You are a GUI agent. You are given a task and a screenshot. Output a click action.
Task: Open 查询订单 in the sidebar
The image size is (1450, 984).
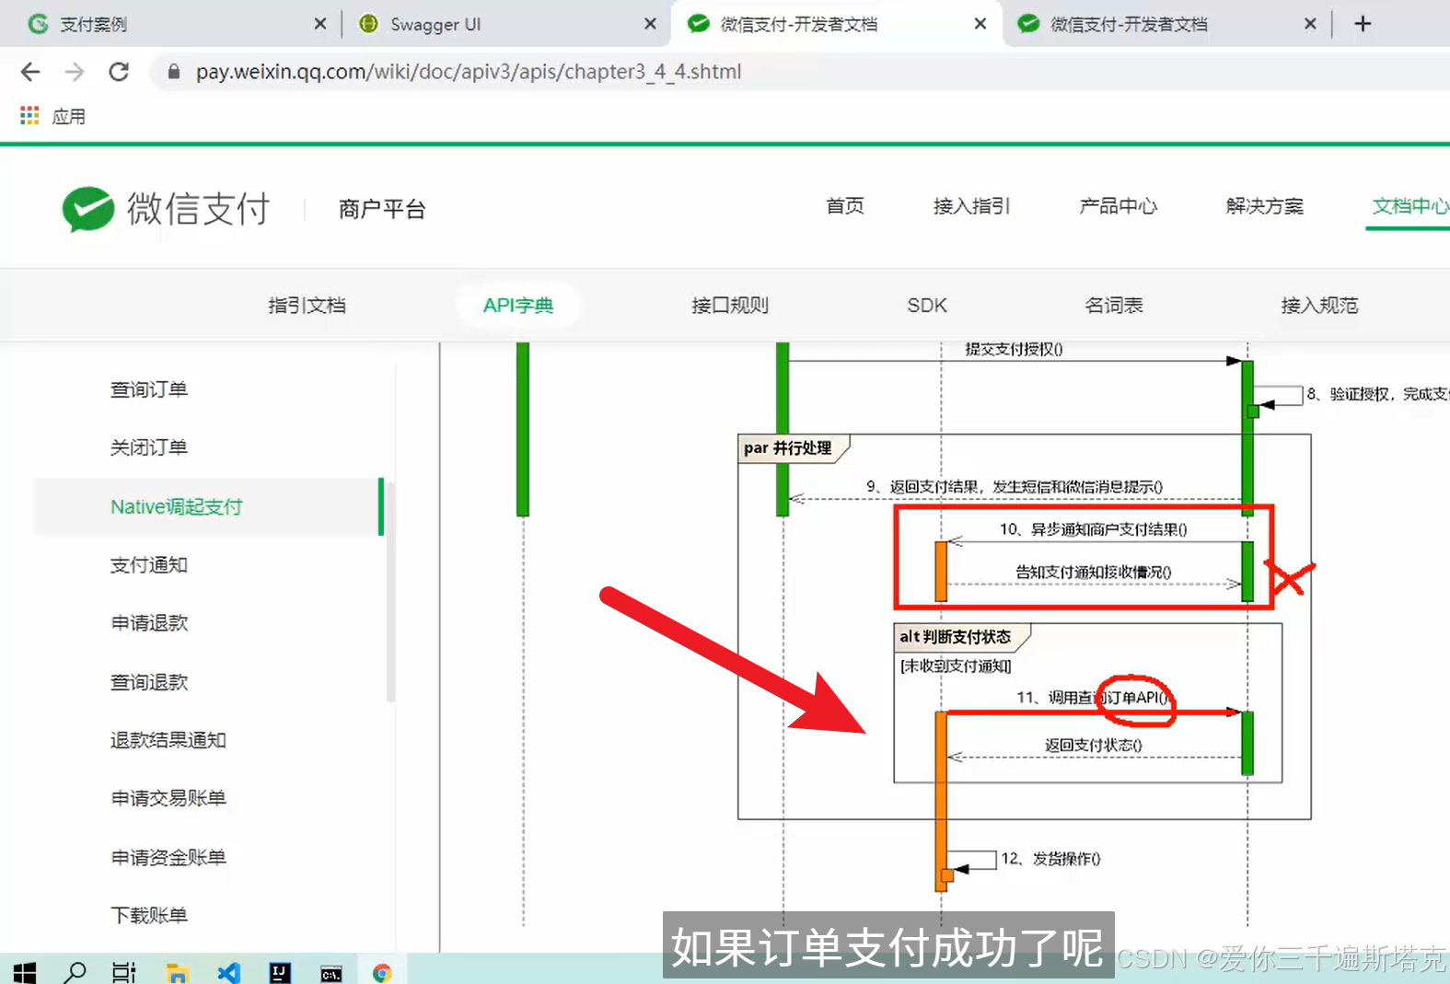[149, 390]
